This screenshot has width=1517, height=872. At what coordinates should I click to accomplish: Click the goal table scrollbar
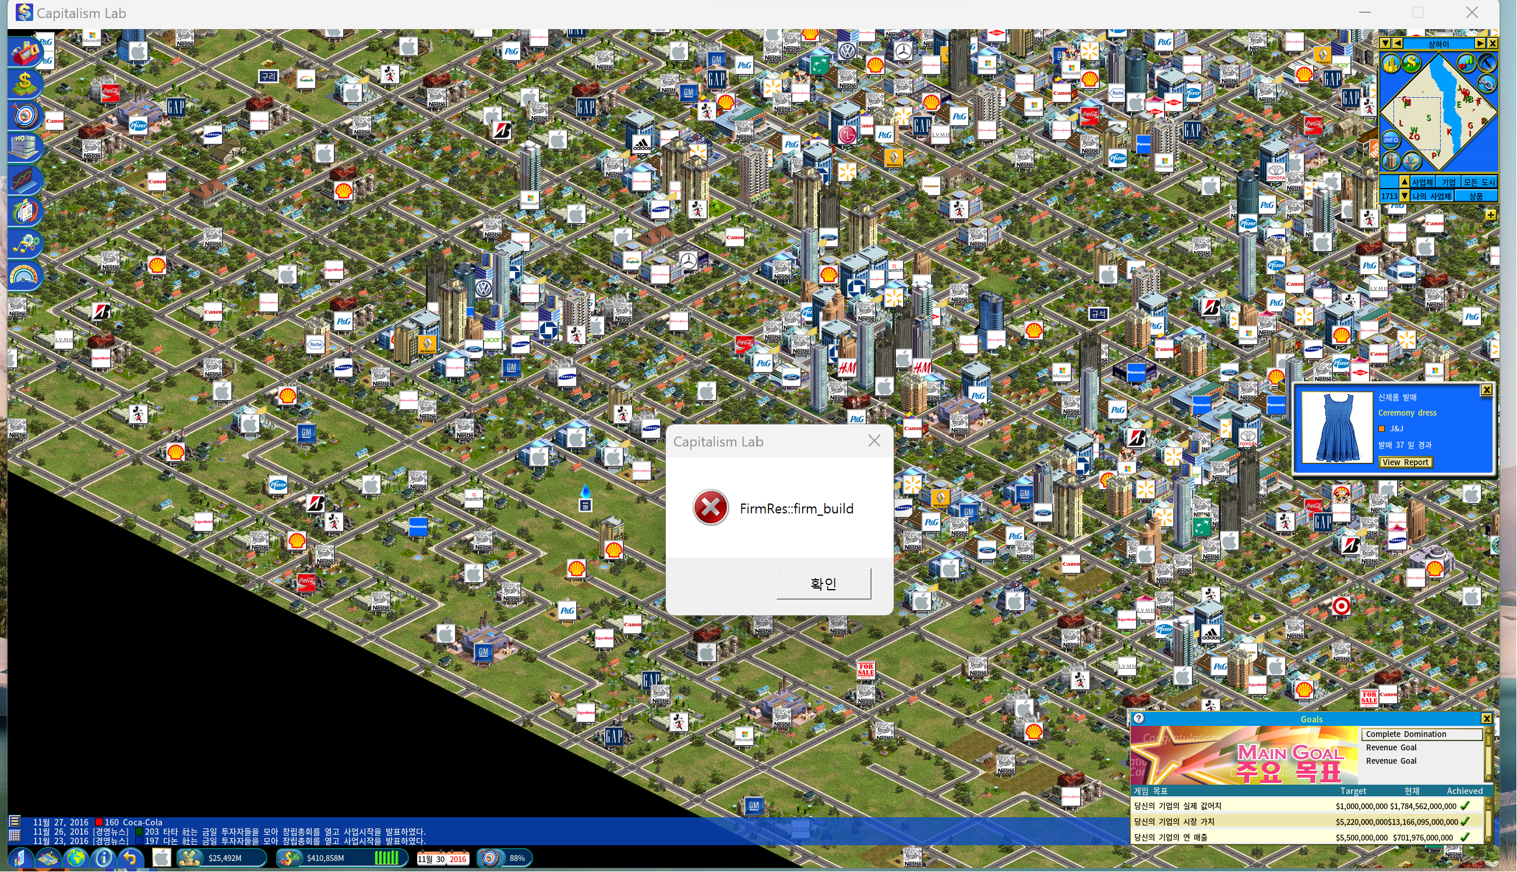(x=1488, y=821)
